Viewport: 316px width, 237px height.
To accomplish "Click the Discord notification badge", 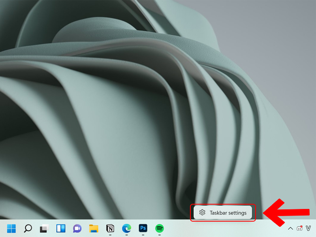I will coord(301,226).
